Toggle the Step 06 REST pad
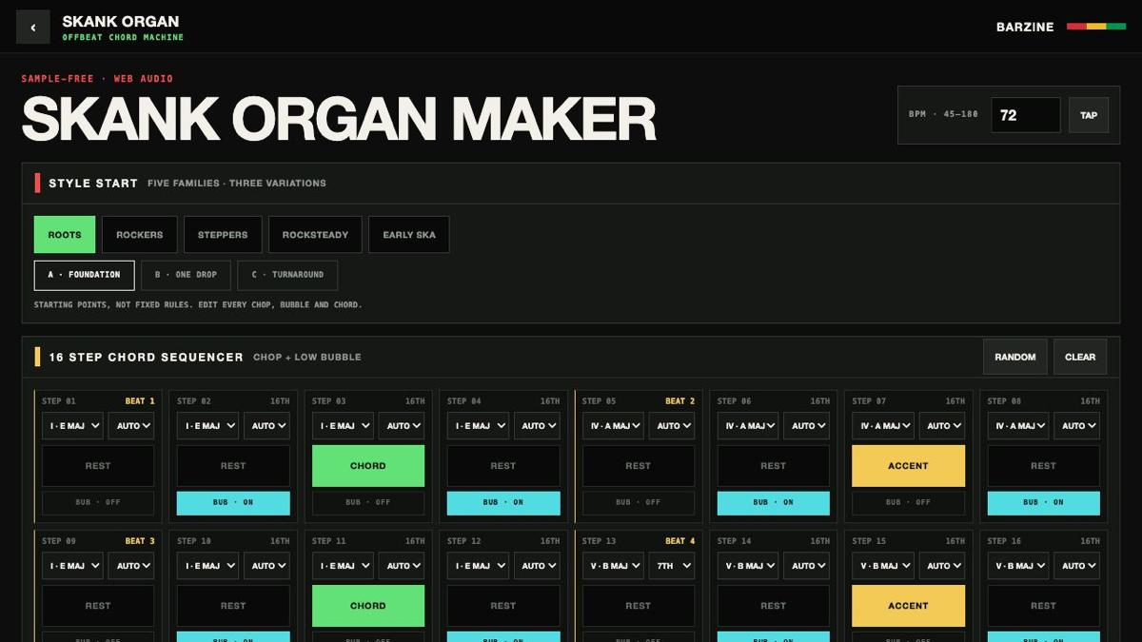Viewport: 1142px width, 642px height. [x=774, y=466]
